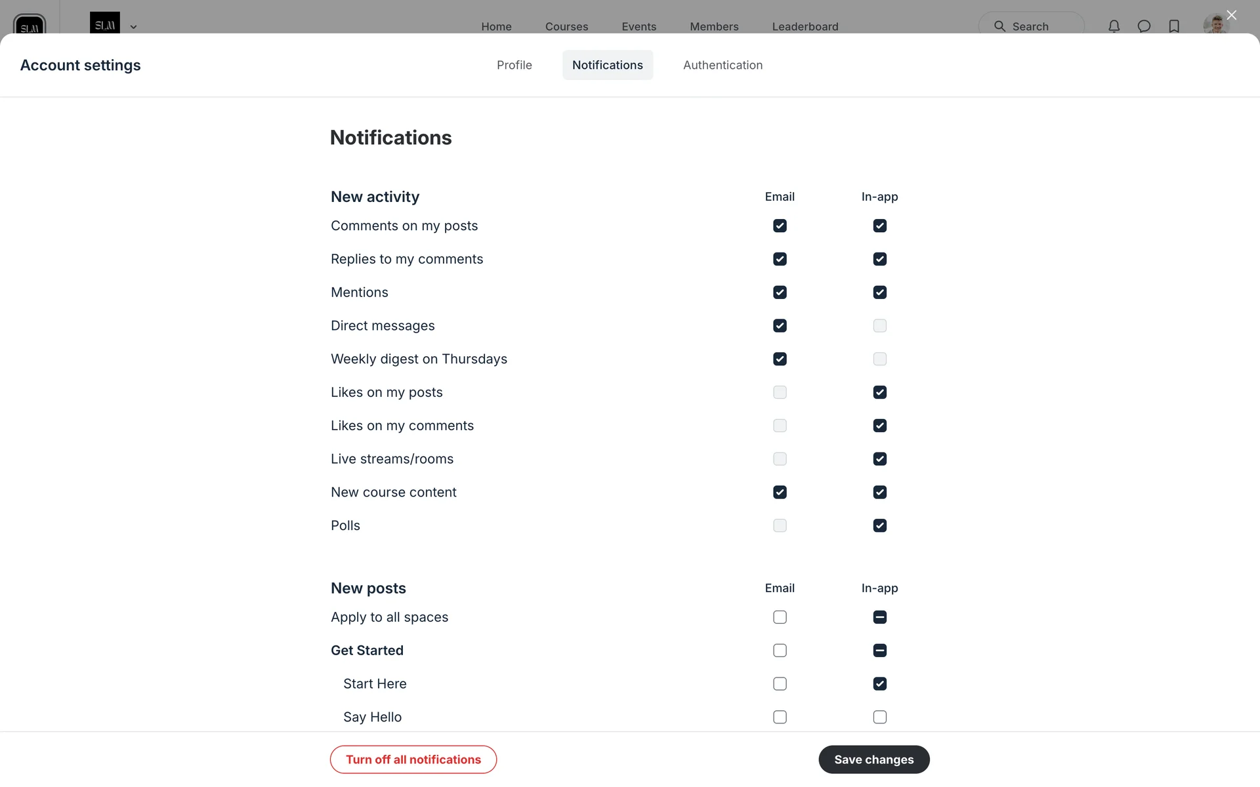Enable email for Say Hello space

tap(780, 717)
